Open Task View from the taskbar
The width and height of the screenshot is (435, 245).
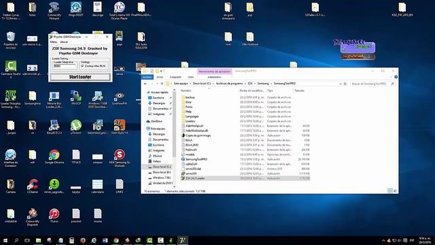point(27,240)
